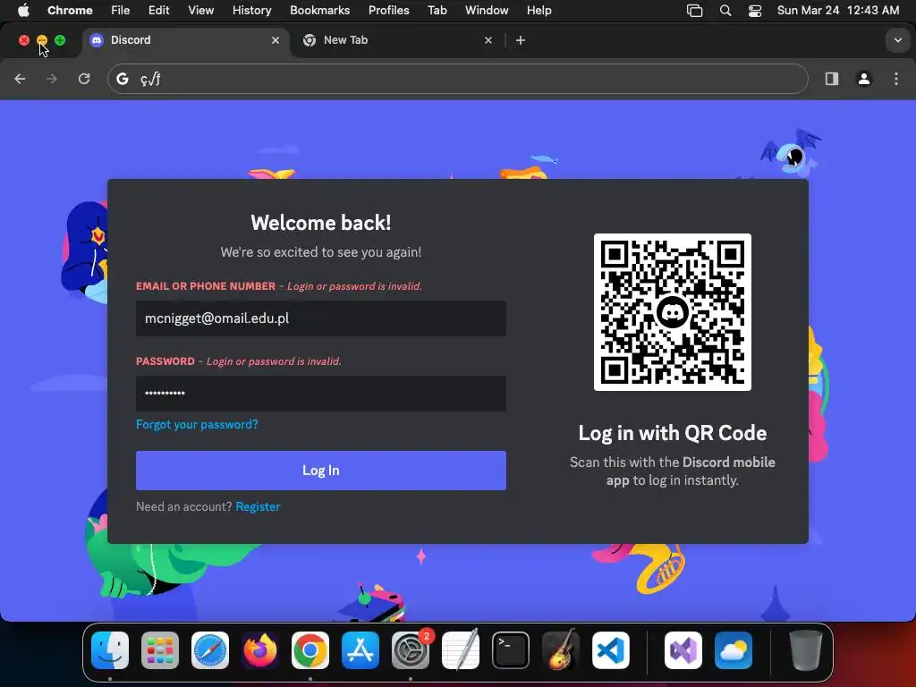
Task: Open TextEdit from the dock
Action: point(461,650)
